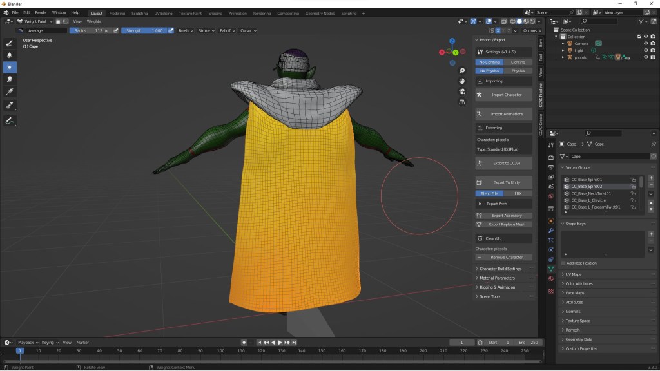Open the Modifiers wrench properties tab
660x371 pixels.
click(x=551, y=231)
